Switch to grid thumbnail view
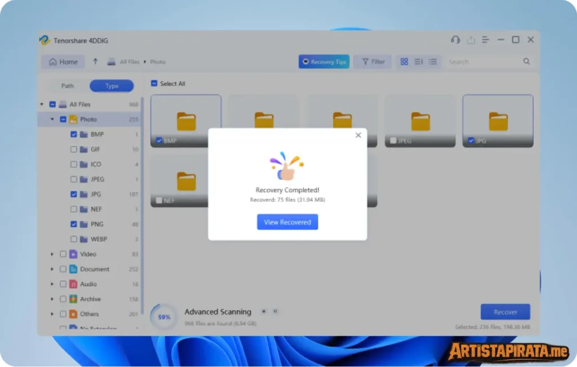577x367 pixels. [404, 62]
